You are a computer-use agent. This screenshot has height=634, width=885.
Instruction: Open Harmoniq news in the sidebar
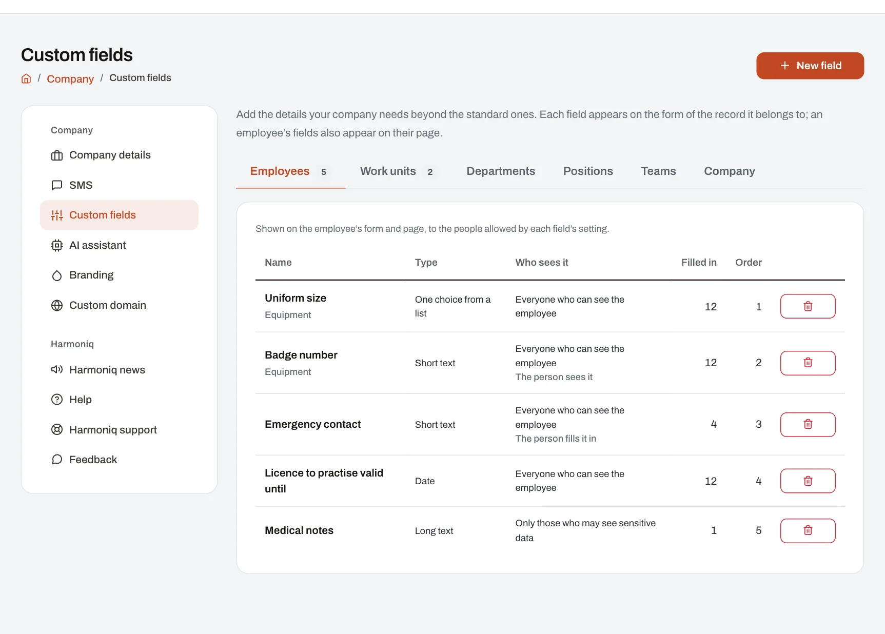pyautogui.click(x=119, y=370)
